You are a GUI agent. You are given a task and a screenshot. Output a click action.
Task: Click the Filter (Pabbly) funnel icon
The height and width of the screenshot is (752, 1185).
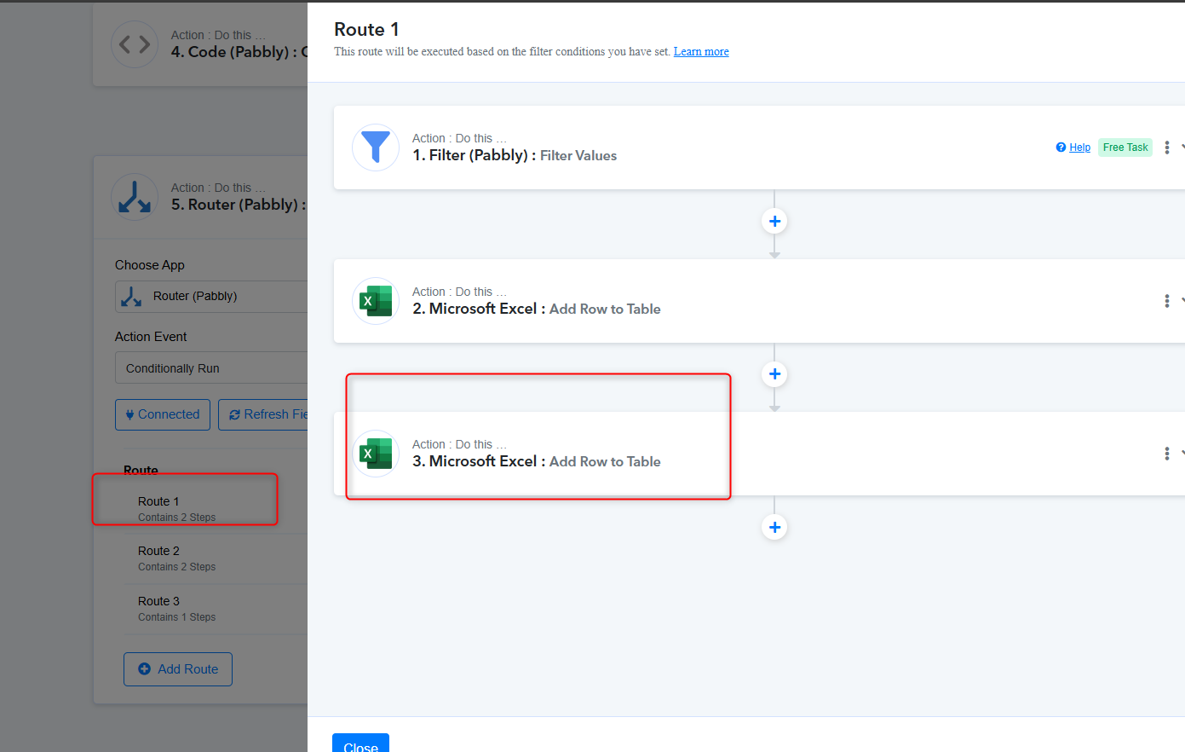[376, 148]
